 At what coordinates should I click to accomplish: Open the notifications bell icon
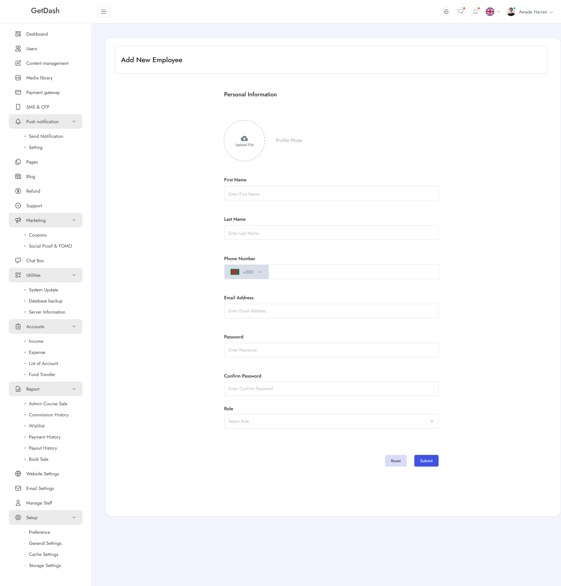475,12
